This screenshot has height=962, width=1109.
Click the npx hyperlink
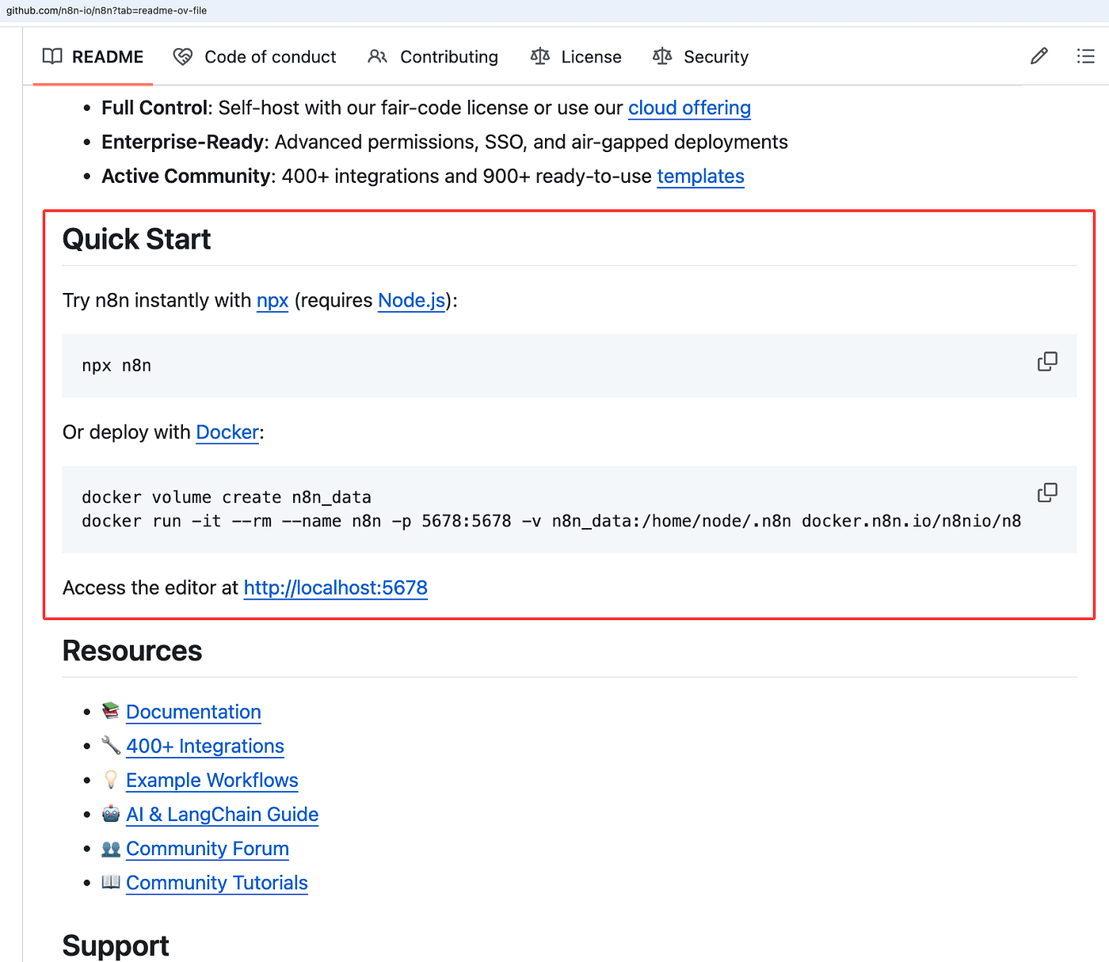point(272,301)
